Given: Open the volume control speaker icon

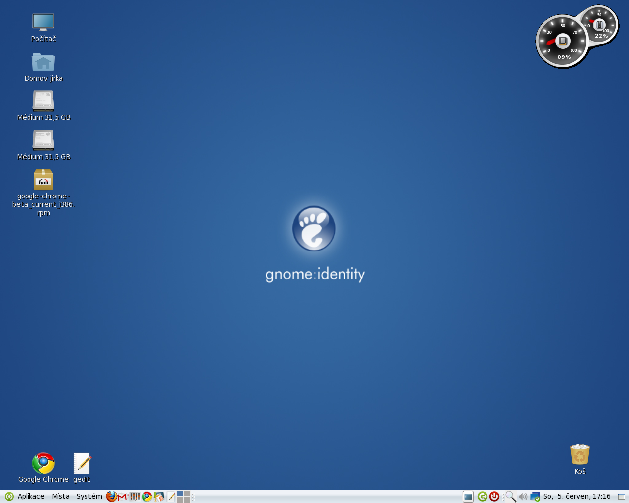Looking at the screenshot, I should pyautogui.click(x=523, y=497).
